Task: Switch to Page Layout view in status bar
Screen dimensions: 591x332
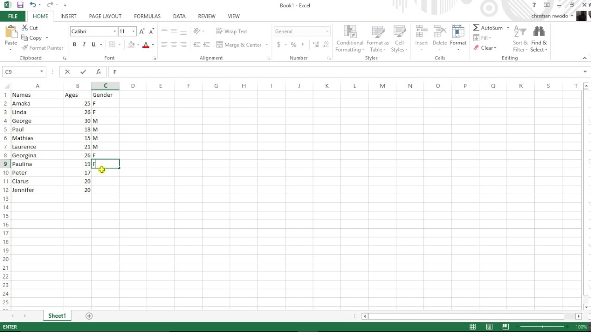Action: [x=489, y=327]
